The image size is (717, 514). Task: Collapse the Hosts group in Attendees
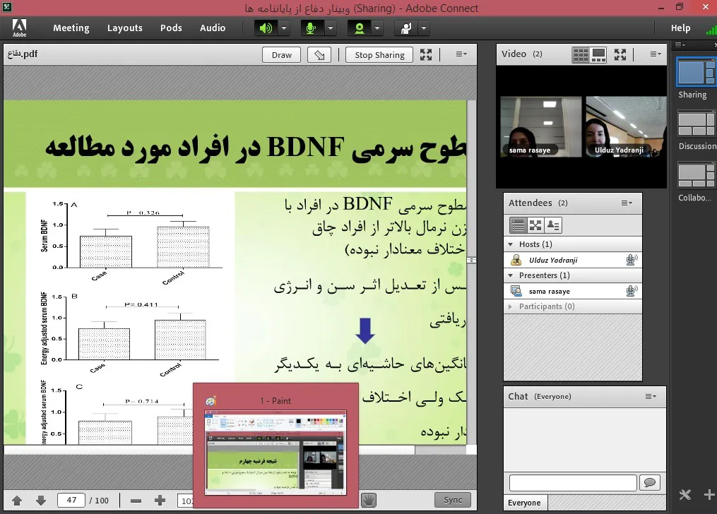tap(511, 244)
